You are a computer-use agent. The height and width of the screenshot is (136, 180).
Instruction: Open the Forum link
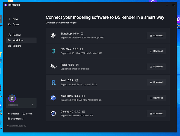pyautogui.click(x=28, y=114)
